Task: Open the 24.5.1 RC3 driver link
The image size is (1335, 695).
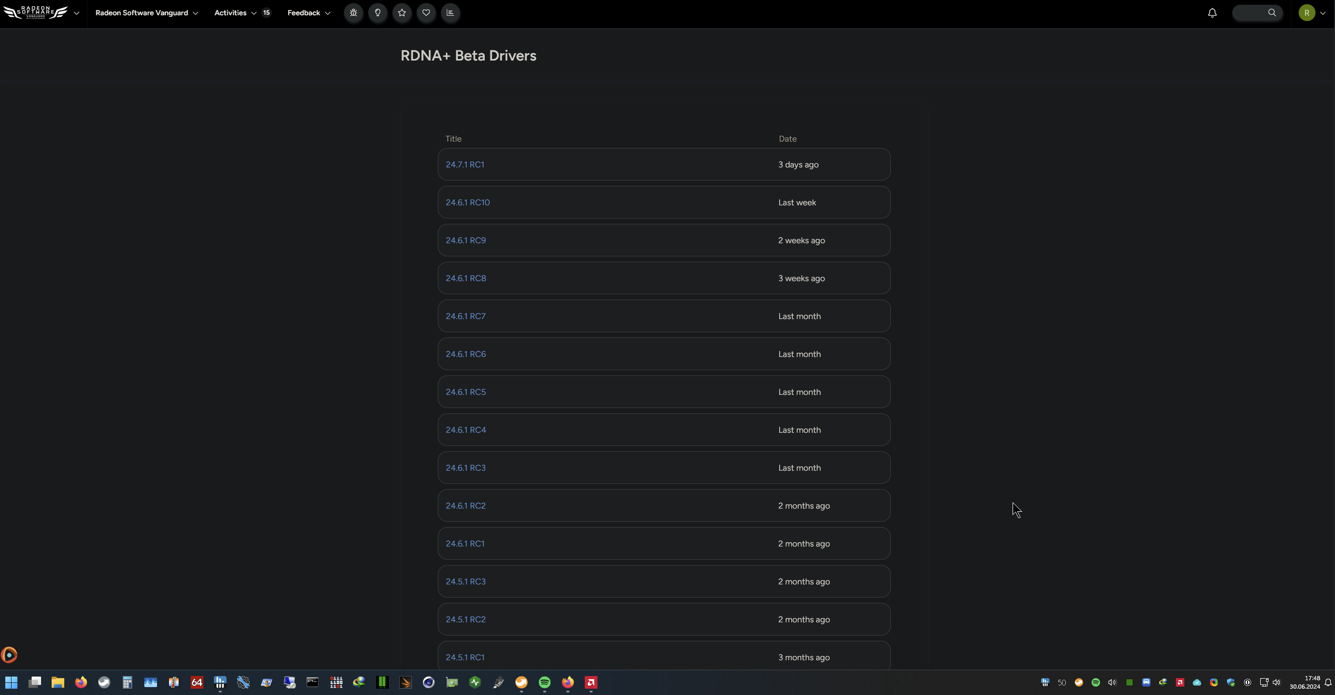Action: [x=465, y=582]
